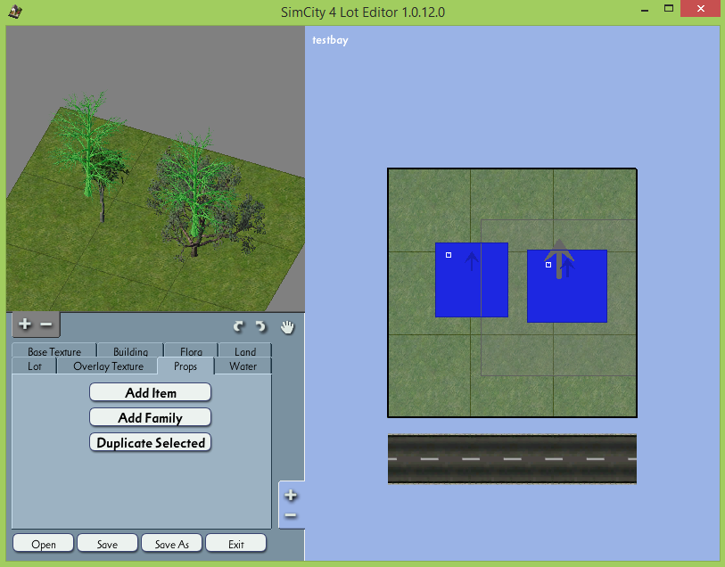Select the left blue prop square
The image size is (725, 567).
(x=472, y=280)
